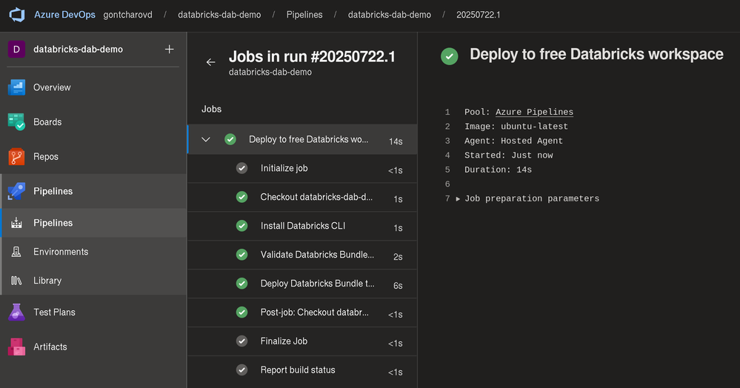
Task: Expand Job preparation parameters
Action: 459,199
